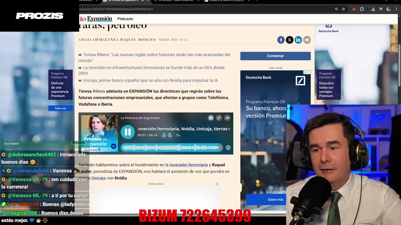This screenshot has width=401, height=225.
Task: Click the Comentar button
Action: coord(275,56)
